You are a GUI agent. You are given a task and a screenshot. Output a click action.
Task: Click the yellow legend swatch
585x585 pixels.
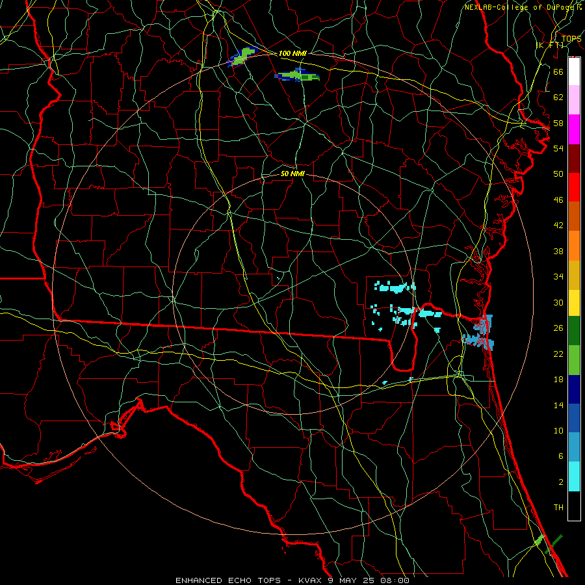click(574, 303)
